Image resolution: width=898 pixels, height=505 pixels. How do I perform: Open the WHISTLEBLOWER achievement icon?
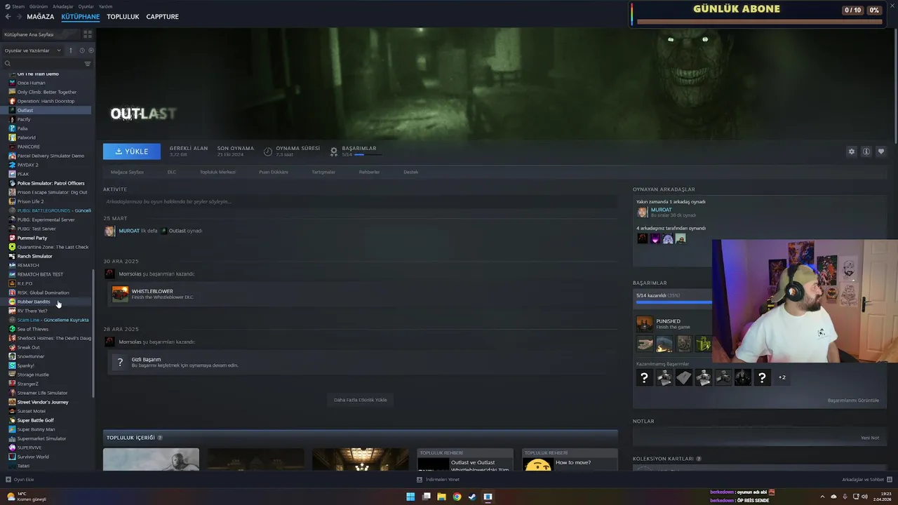tap(120, 294)
